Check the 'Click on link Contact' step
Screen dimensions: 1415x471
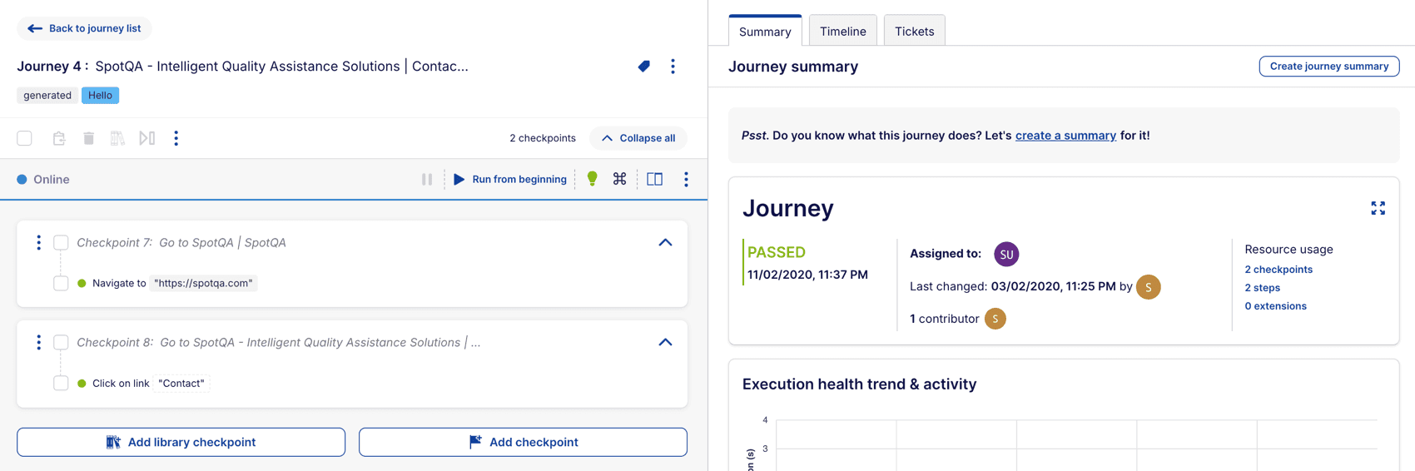click(61, 384)
